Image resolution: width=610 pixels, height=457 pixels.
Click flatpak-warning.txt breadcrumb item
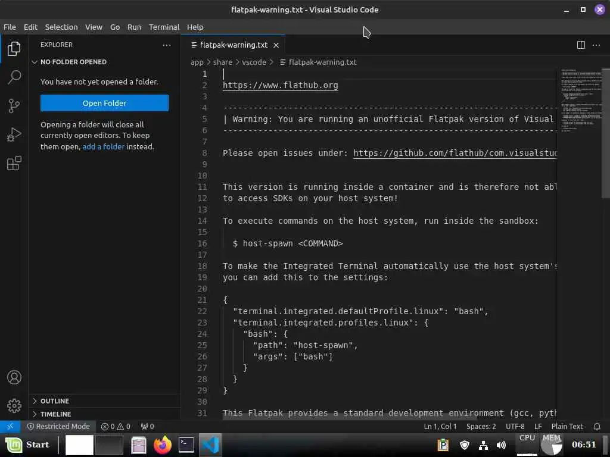coord(318,62)
